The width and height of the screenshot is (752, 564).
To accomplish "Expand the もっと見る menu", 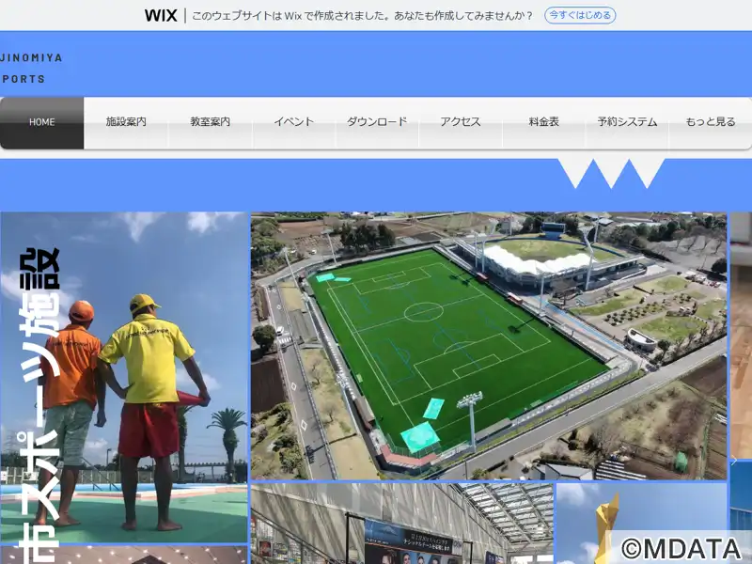I will tap(711, 123).
